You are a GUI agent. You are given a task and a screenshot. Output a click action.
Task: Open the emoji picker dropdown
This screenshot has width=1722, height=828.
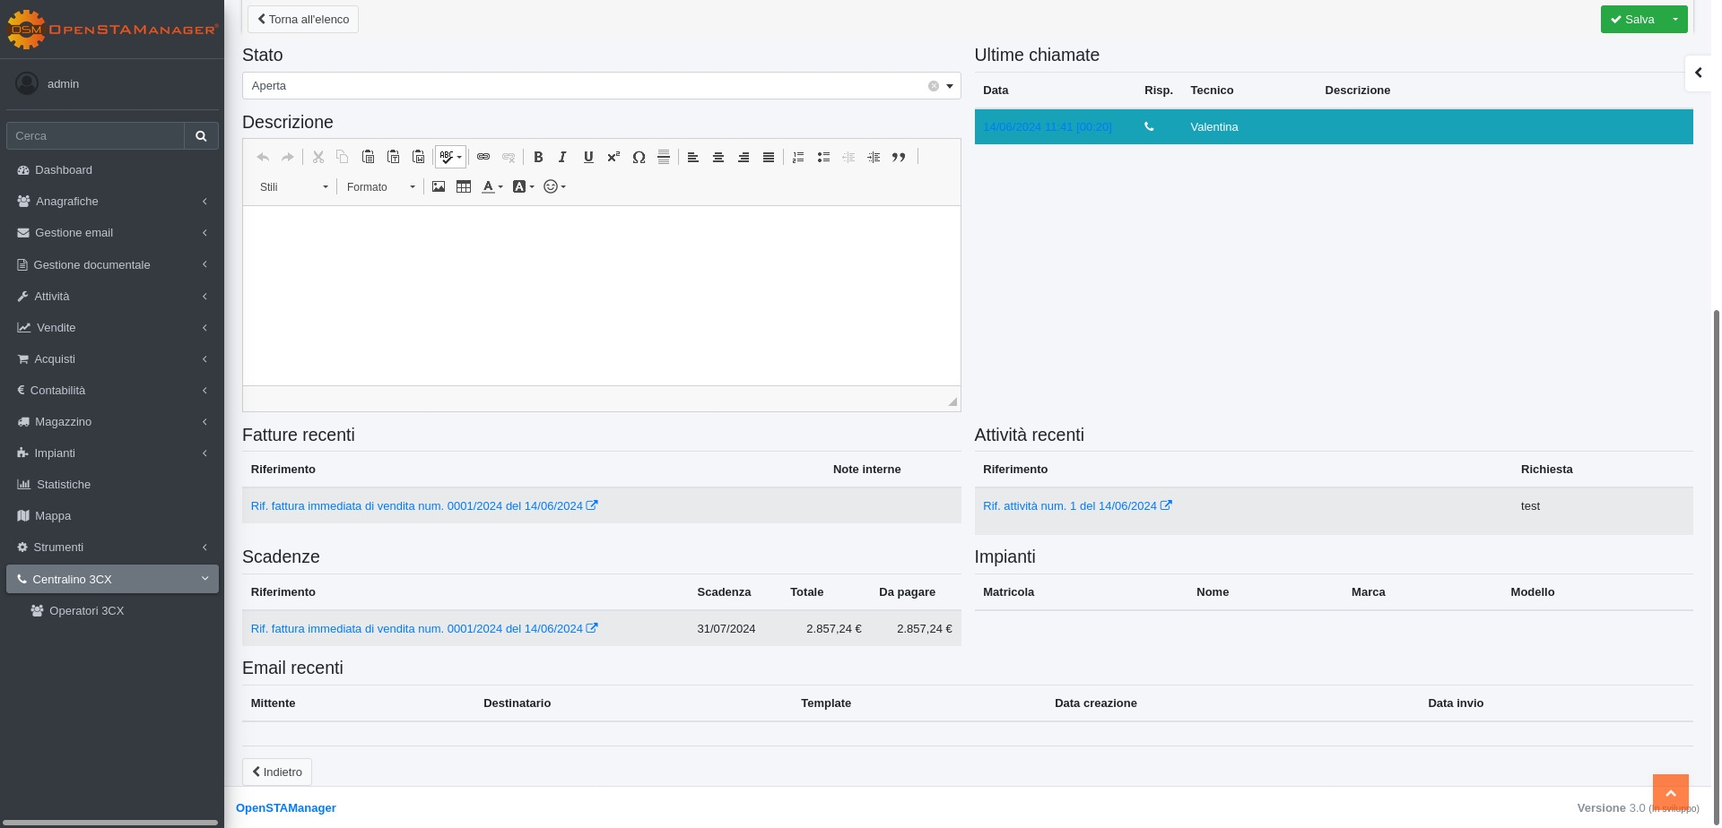point(554,186)
